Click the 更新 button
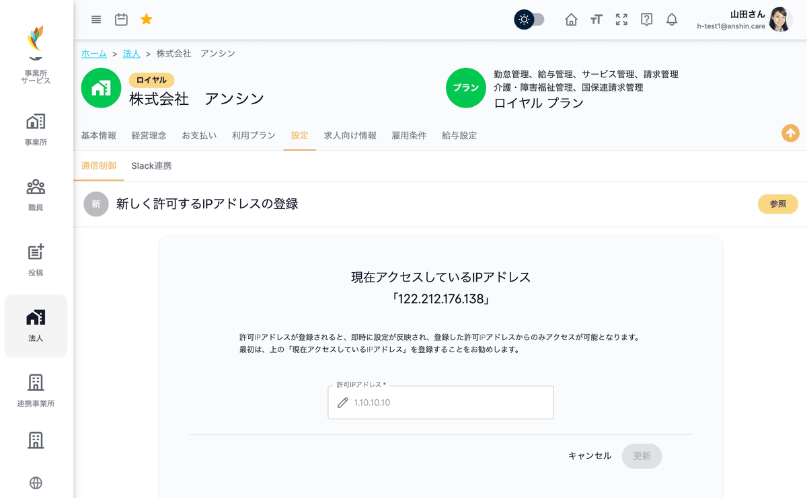Image resolution: width=807 pixels, height=498 pixels. coord(642,456)
